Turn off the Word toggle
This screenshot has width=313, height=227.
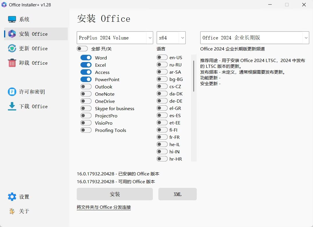[x=86, y=58]
